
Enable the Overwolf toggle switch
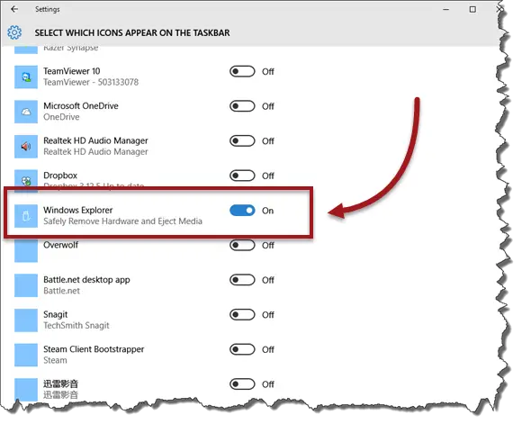click(242, 245)
